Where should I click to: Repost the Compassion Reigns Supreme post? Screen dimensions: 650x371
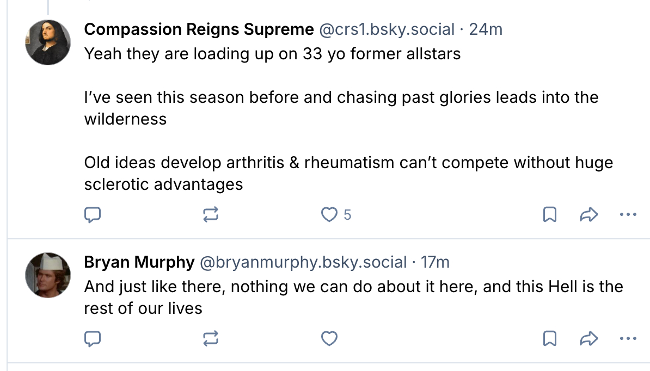coord(211,215)
